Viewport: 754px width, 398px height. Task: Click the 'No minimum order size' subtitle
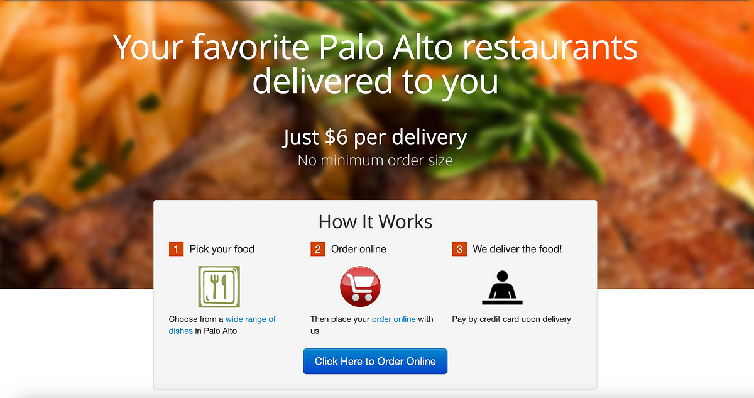pyautogui.click(x=375, y=160)
